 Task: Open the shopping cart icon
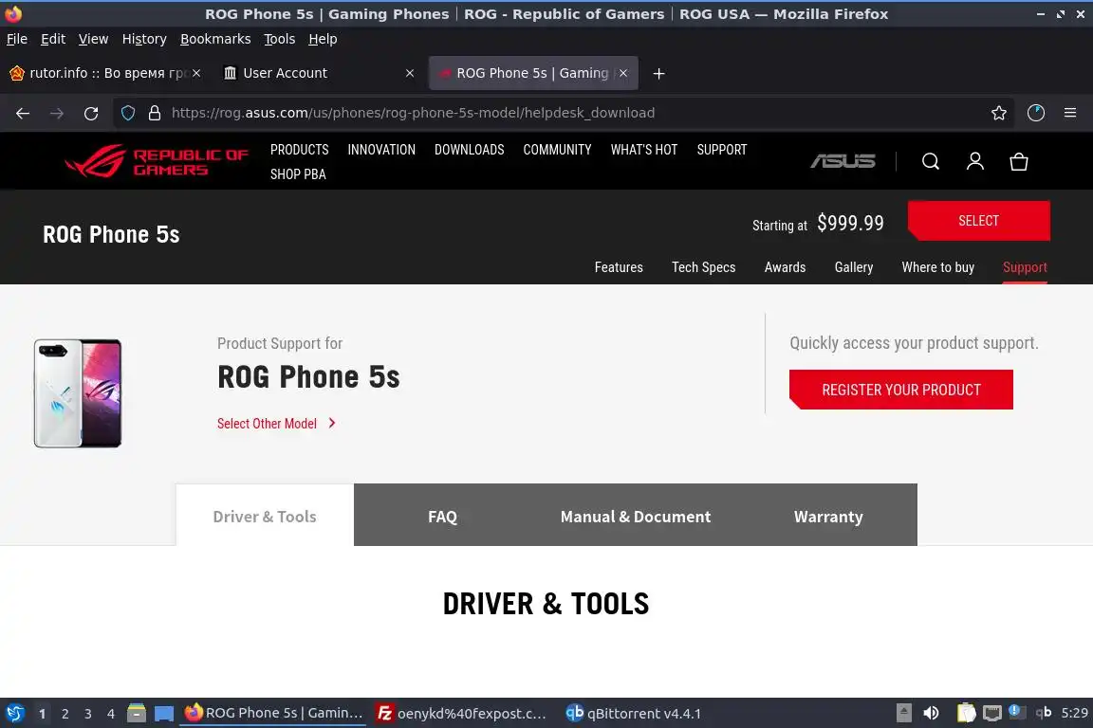(1019, 162)
